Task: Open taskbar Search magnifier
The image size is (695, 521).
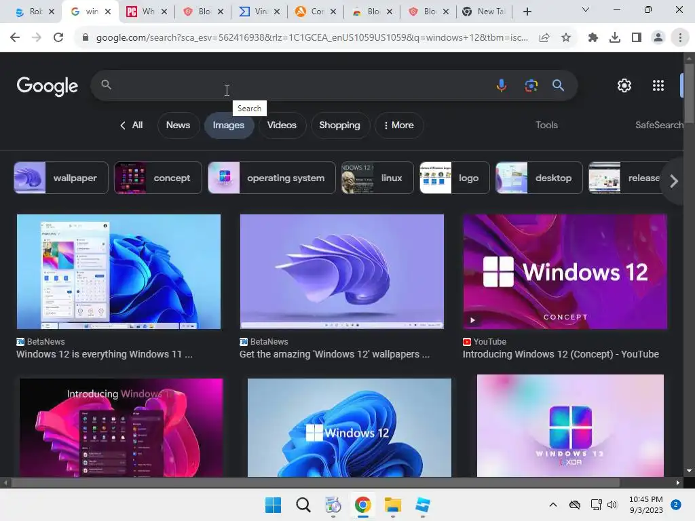Action: 303,505
